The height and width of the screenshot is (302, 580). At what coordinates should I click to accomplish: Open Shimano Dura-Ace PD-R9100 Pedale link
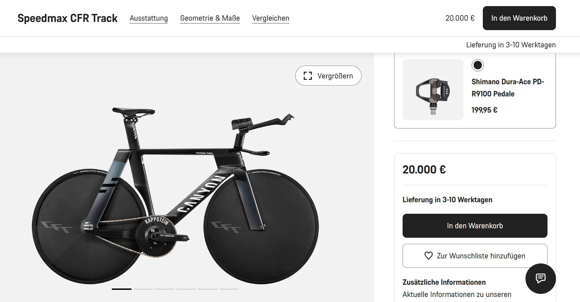pyautogui.click(x=508, y=88)
